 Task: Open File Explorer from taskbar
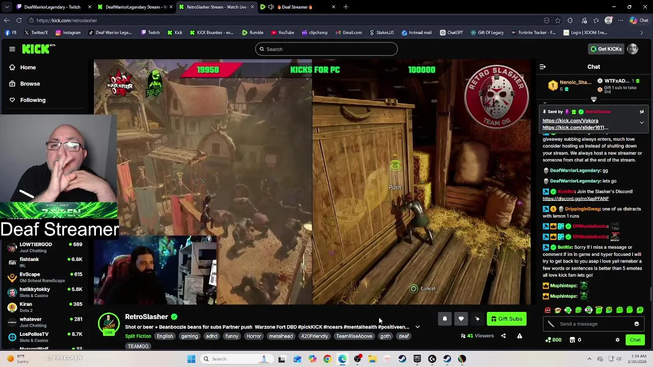pos(372,359)
